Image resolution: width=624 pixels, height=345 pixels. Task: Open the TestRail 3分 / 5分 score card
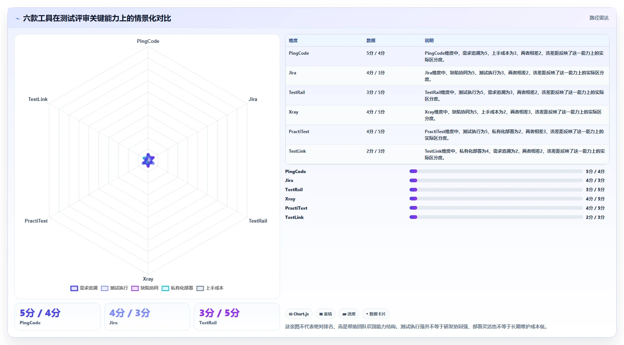237,317
